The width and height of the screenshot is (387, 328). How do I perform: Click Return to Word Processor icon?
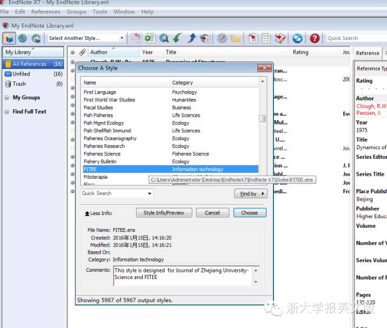(280, 38)
